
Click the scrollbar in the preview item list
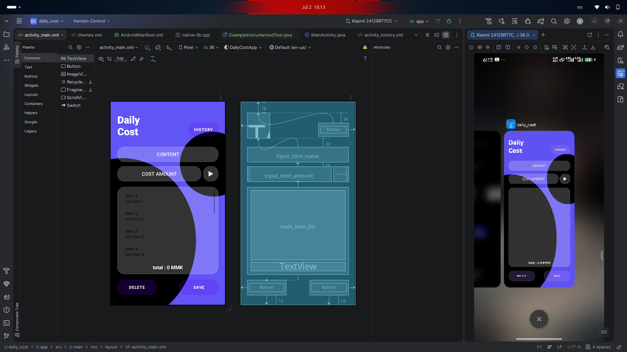click(214, 201)
